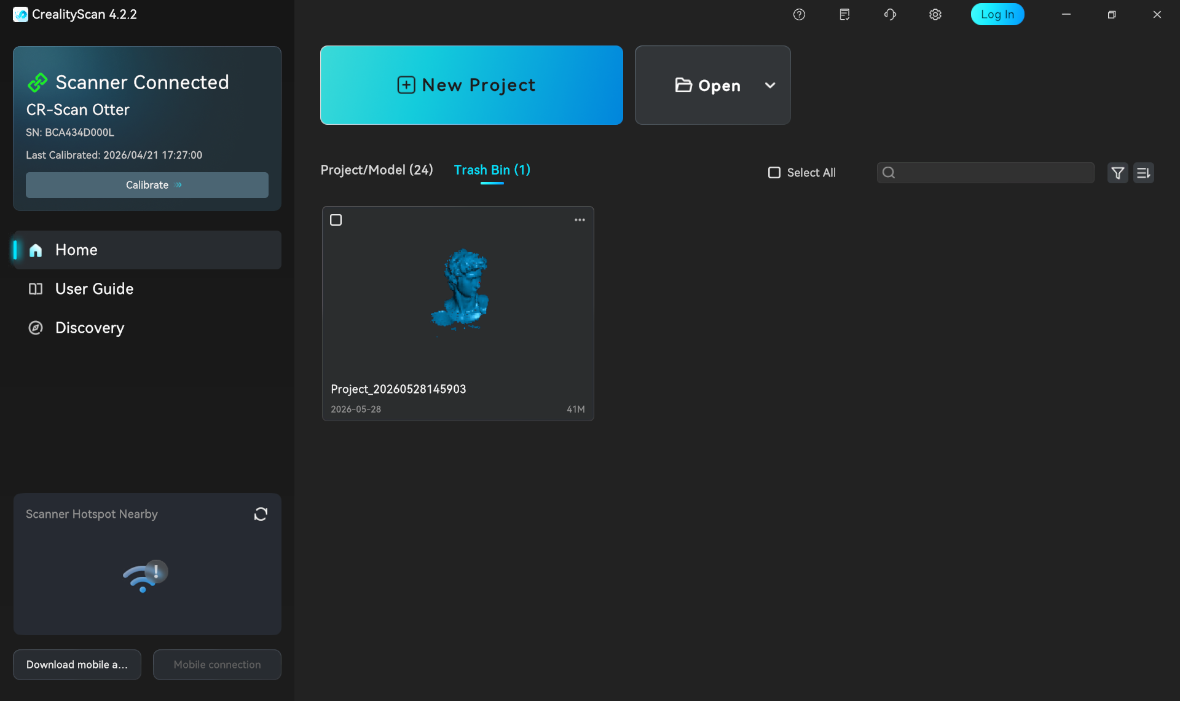Click the Log In button

pos(997,14)
